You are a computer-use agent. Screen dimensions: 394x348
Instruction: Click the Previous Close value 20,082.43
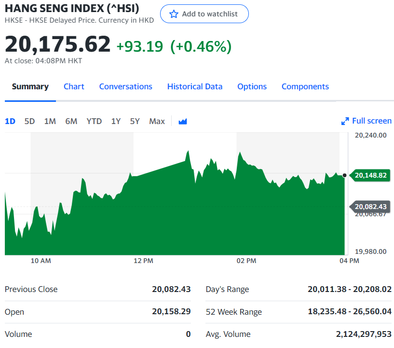pos(171,289)
